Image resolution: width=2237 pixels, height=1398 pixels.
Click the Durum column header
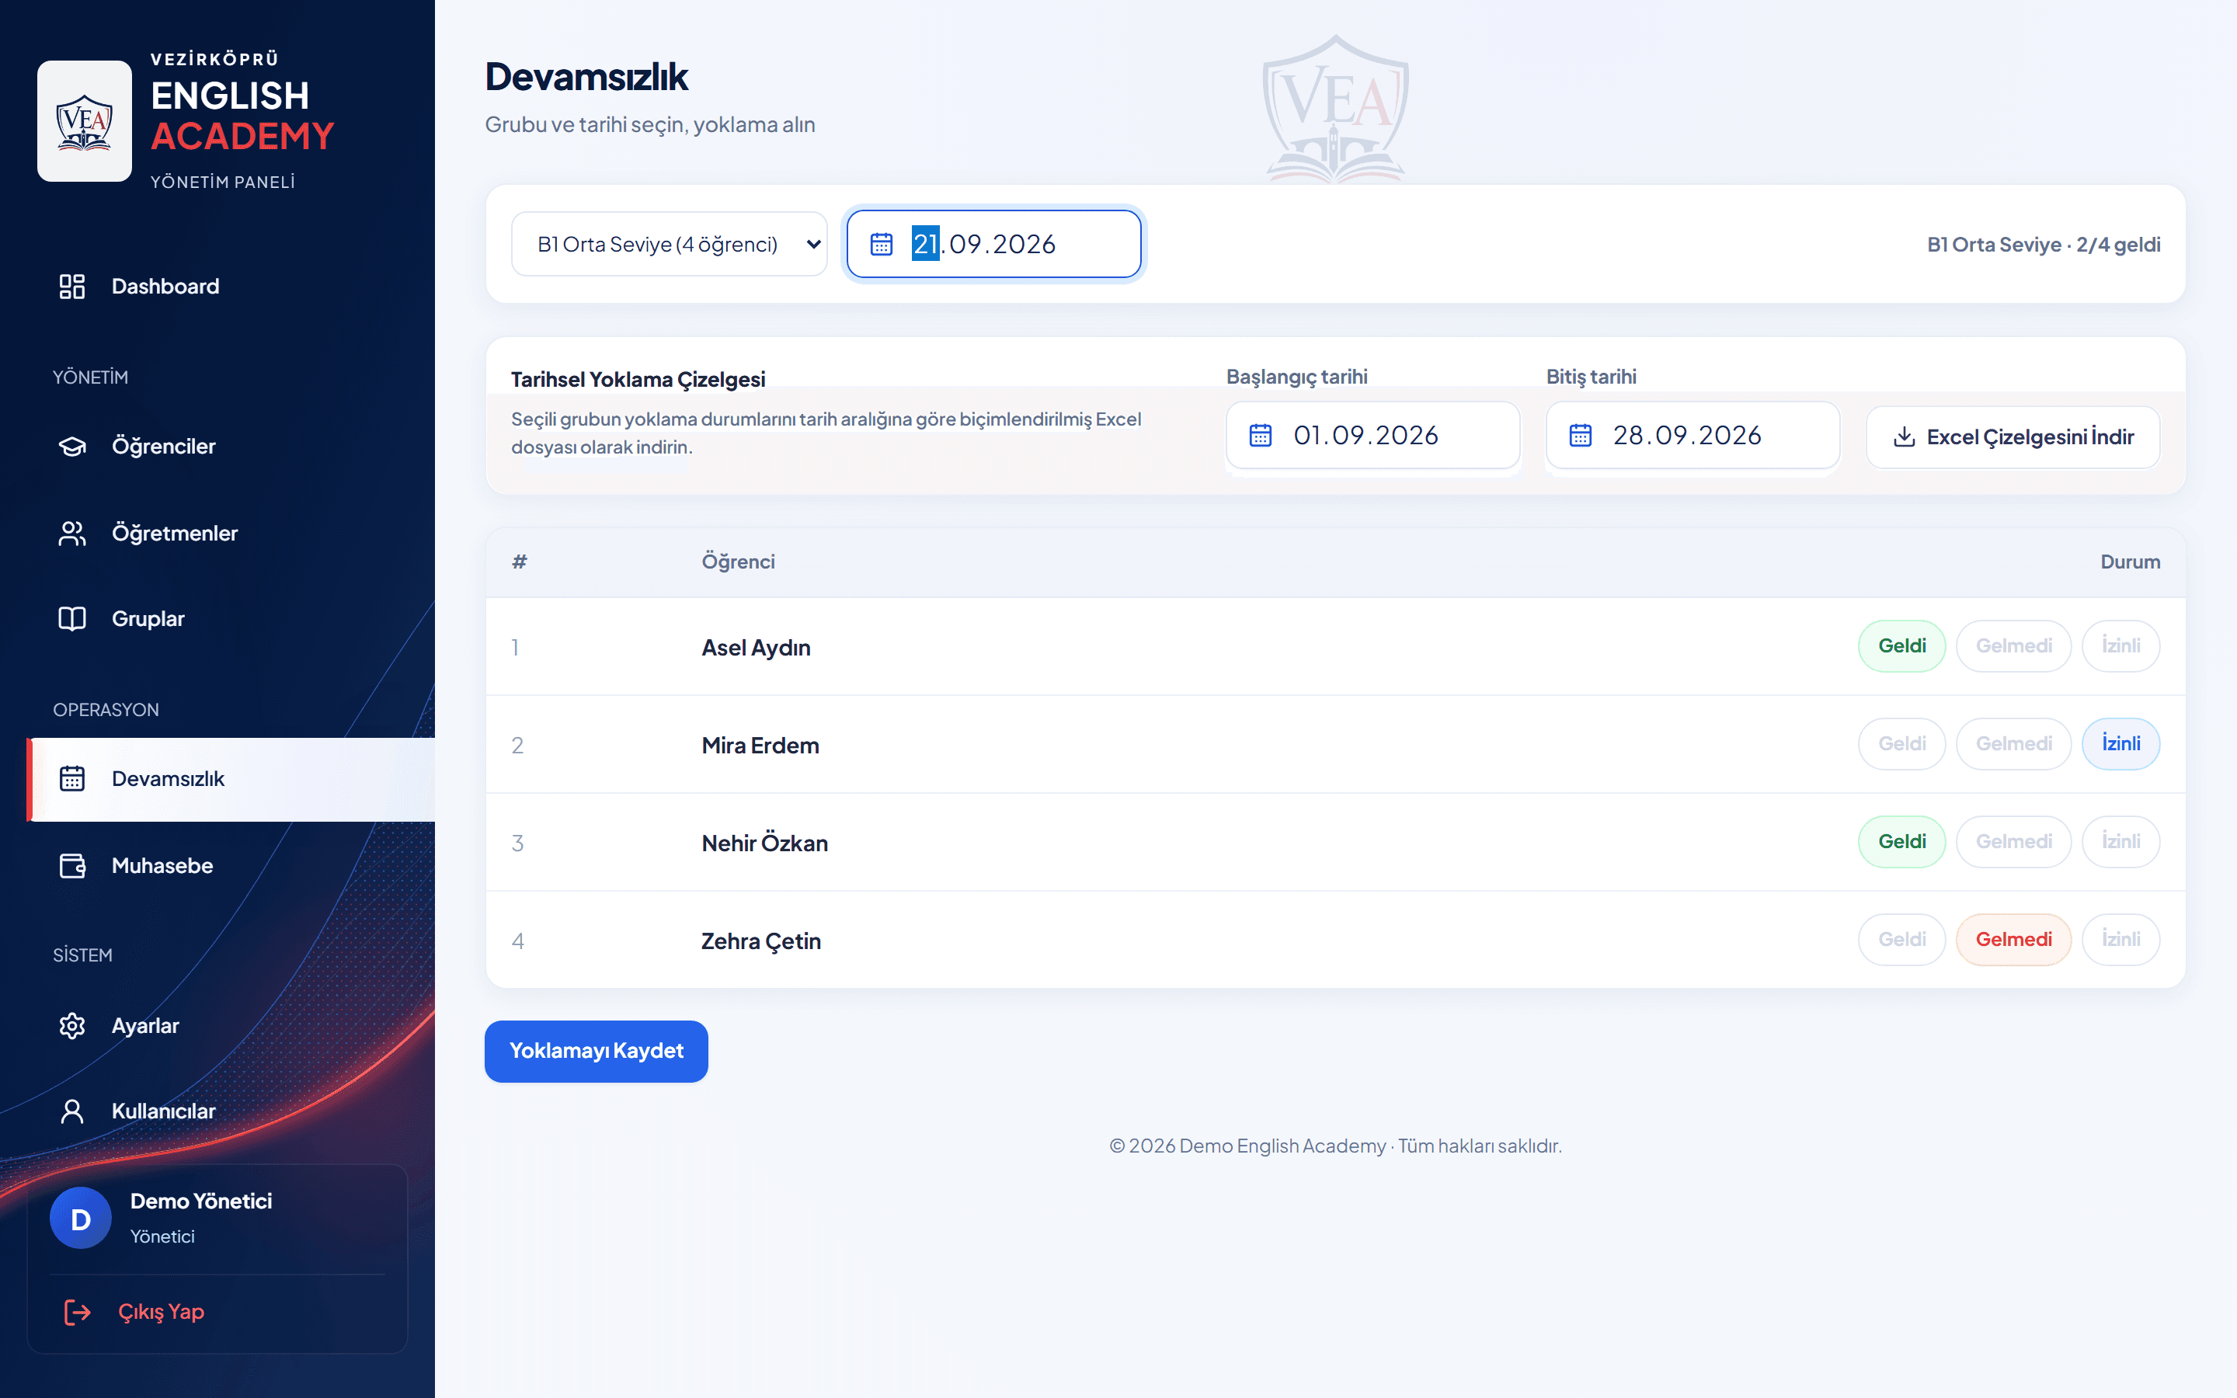click(2130, 562)
